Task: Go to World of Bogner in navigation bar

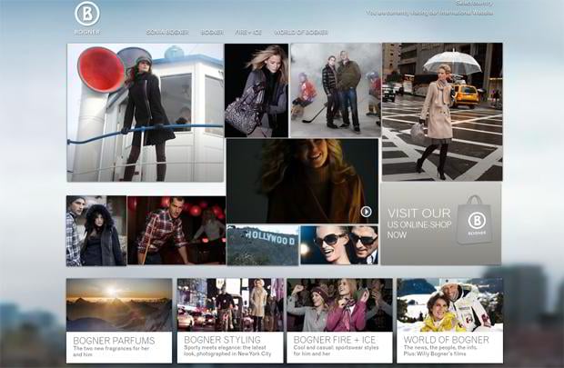Action: click(x=301, y=32)
